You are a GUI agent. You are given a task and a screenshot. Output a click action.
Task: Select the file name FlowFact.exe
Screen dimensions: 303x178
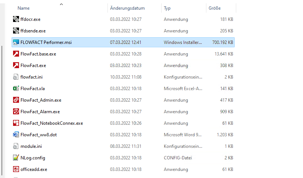click(x=33, y=66)
